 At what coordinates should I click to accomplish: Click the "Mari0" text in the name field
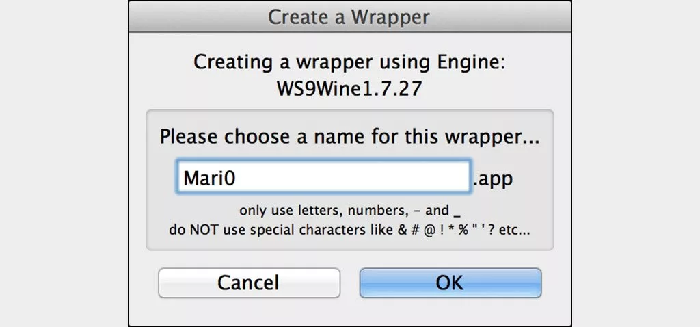click(x=213, y=179)
